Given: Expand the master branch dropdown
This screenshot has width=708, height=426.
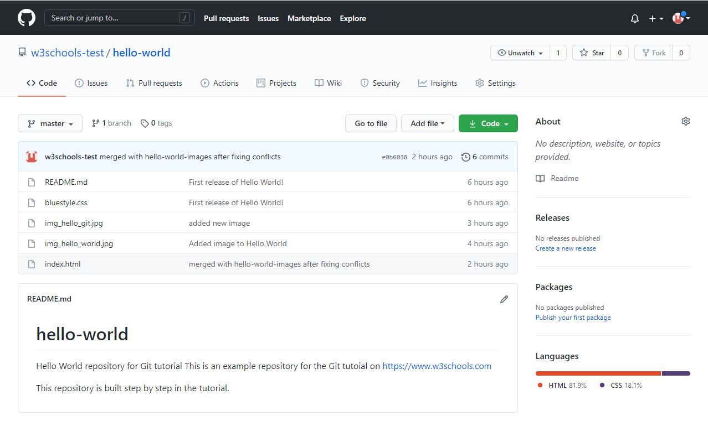Looking at the screenshot, I should tap(50, 123).
